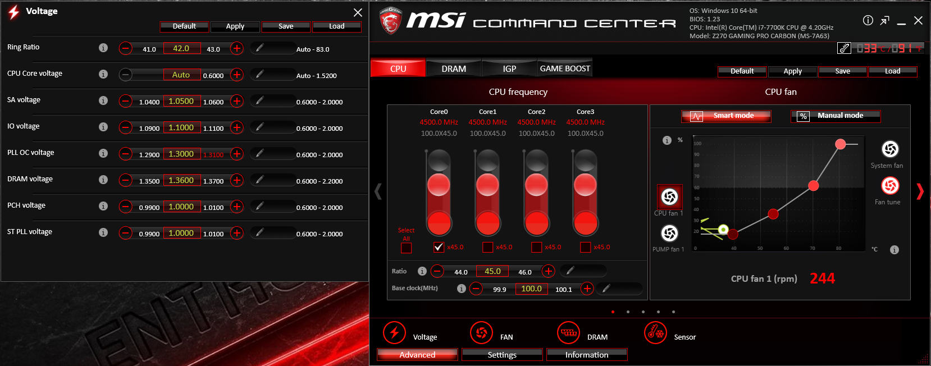Increase Ring Ratio with the plus button
The width and height of the screenshot is (931, 366).
point(237,48)
